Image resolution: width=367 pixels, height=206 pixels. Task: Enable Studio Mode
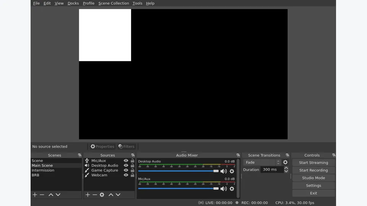pyautogui.click(x=313, y=178)
